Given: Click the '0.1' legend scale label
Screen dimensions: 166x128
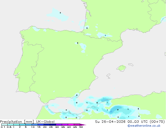Looking at the screenshot, I should pyautogui.click(x=3, y=127).
